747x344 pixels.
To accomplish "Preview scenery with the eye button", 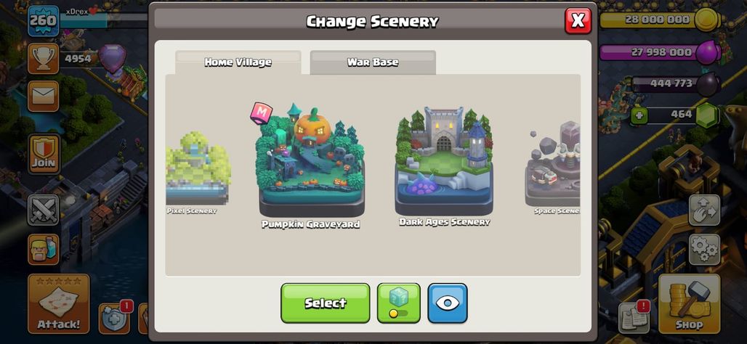I will tap(448, 303).
